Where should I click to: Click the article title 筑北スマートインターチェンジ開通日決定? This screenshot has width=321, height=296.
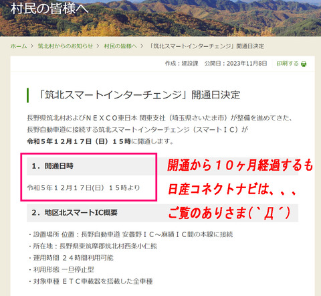pos(139,95)
